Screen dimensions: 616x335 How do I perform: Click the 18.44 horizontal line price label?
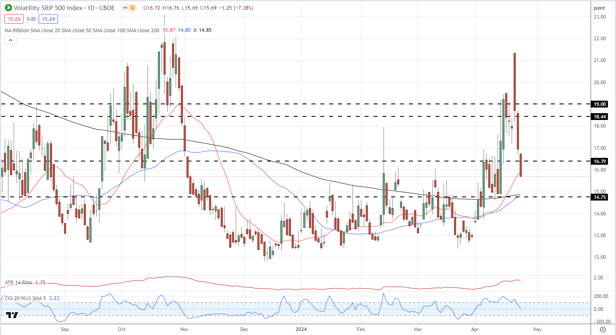point(599,116)
